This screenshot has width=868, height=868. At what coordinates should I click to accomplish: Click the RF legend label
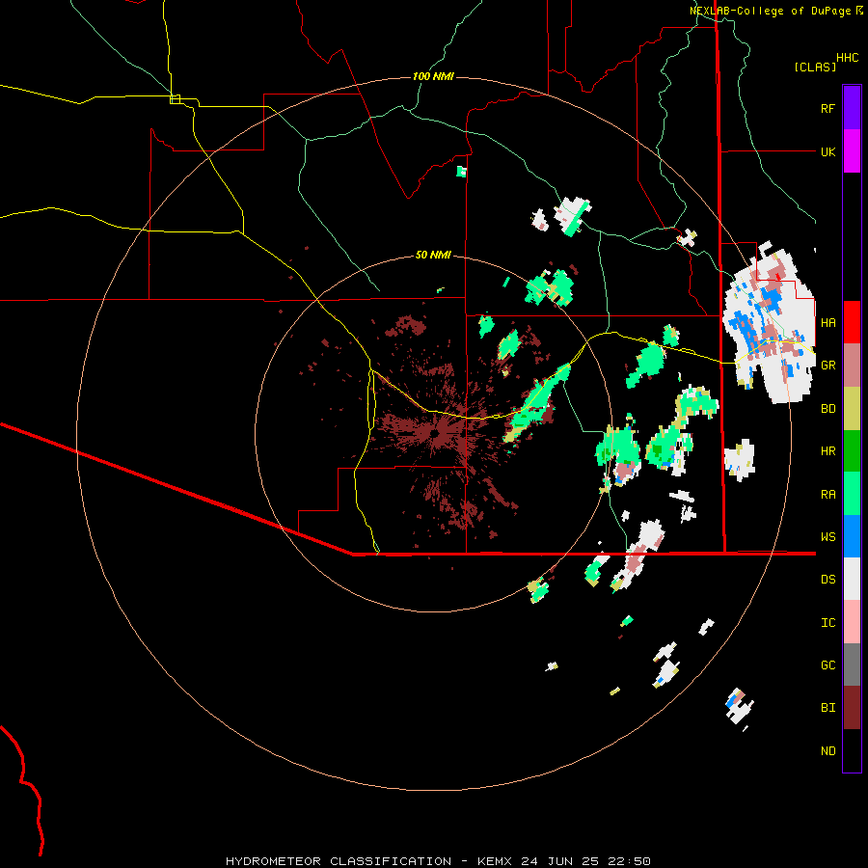pos(827,108)
